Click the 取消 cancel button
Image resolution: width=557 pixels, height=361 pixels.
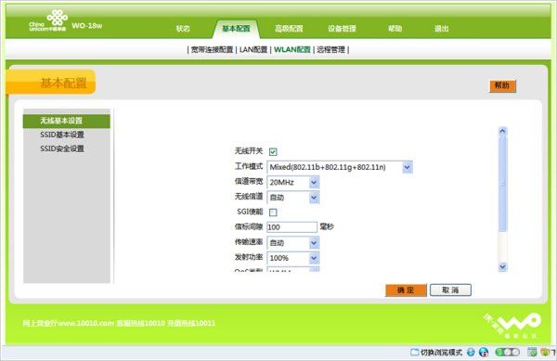pos(450,290)
